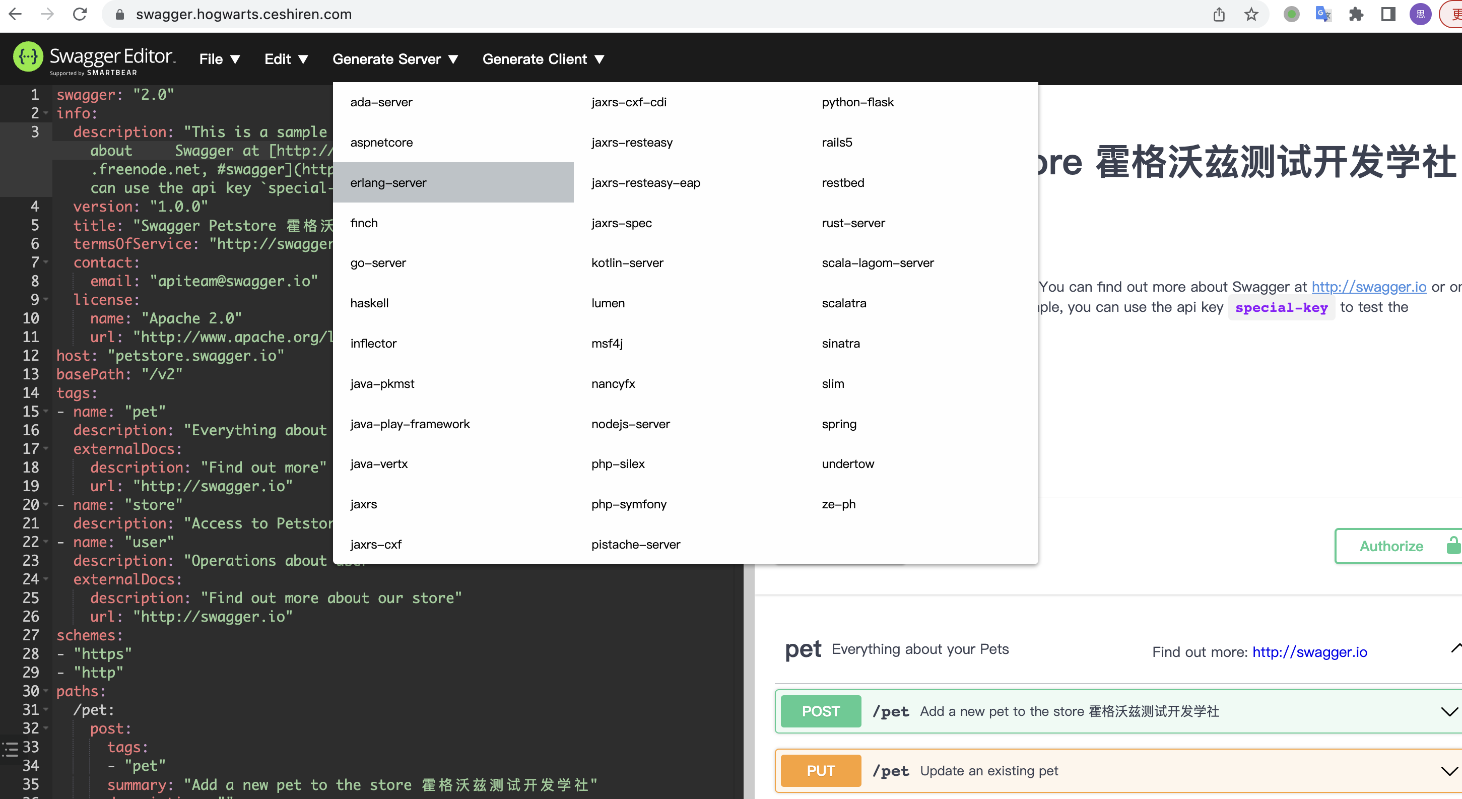Open the http://swagger.io link beside pet
Screen dimensions: 1462x799
(x=1309, y=652)
